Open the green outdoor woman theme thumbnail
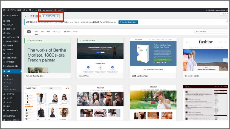This screenshot has height=129, width=230. 153,103
